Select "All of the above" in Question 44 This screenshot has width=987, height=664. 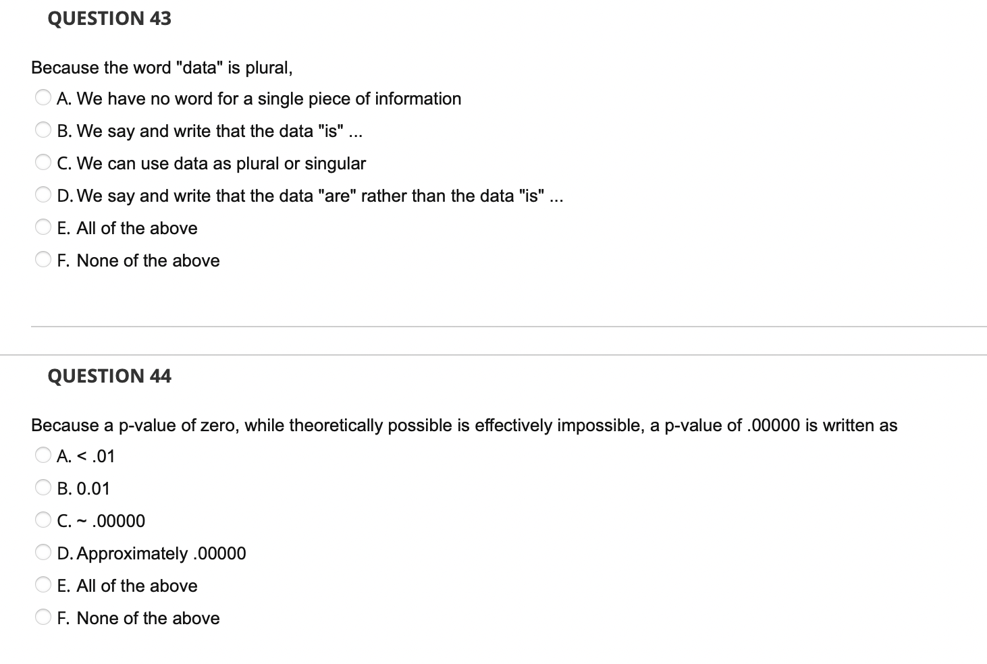(43, 584)
